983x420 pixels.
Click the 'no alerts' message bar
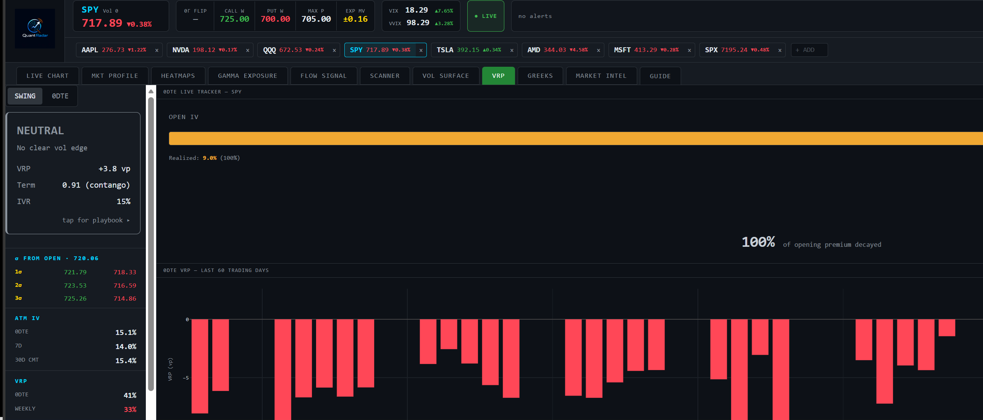click(x=747, y=16)
